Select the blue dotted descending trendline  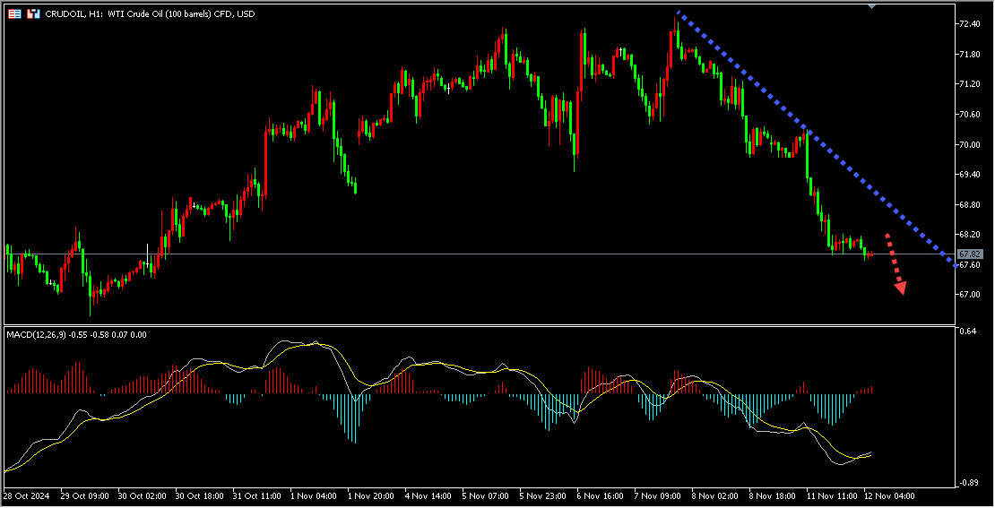[807, 134]
